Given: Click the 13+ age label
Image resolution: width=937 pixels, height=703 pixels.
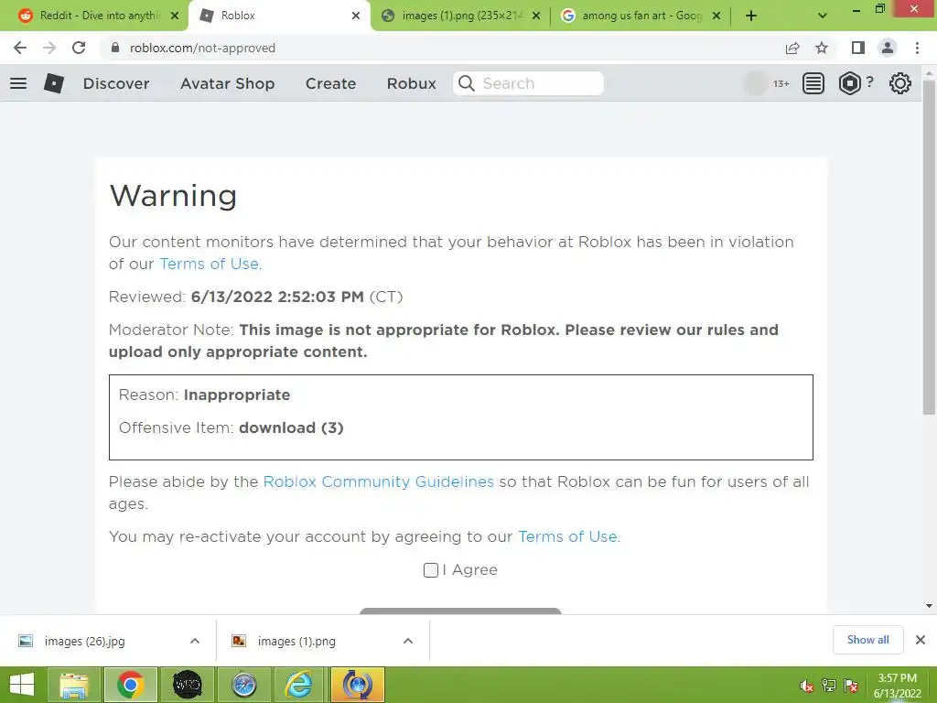Looking at the screenshot, I should tap(781, 83).
